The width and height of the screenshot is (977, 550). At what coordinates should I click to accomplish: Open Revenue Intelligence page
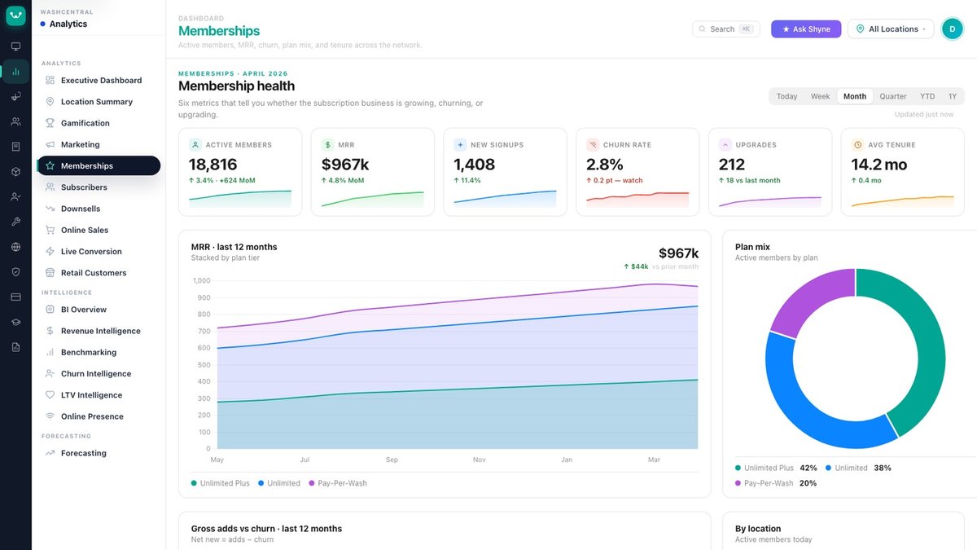coord(99,331)
